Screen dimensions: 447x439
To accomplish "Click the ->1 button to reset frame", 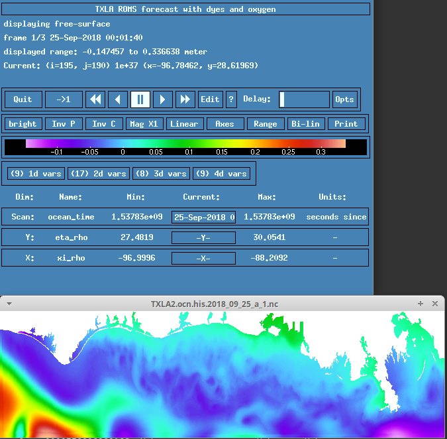I will pyautogui.click(x=64, y=99).
